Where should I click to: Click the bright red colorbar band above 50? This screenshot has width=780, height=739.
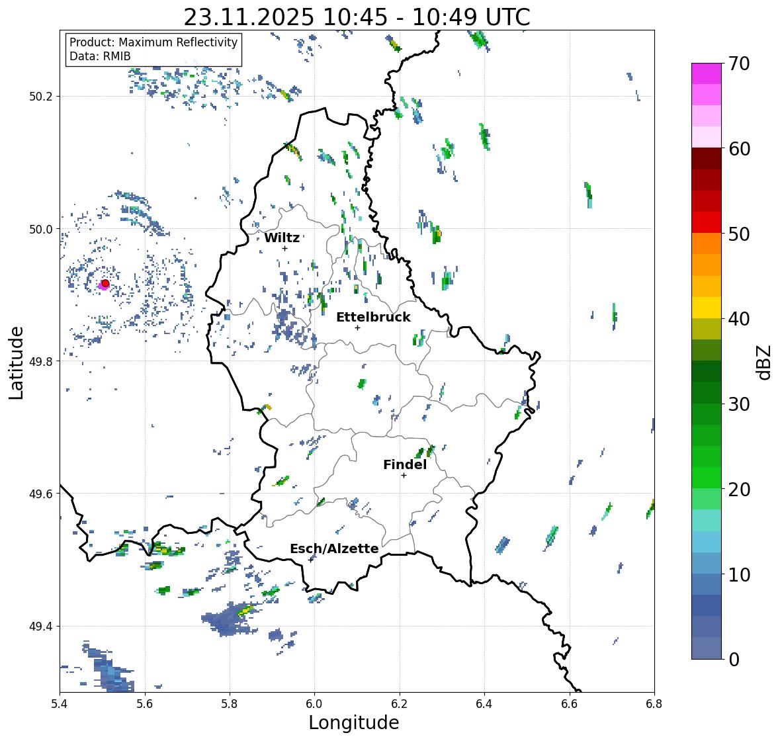pos(707,222)
